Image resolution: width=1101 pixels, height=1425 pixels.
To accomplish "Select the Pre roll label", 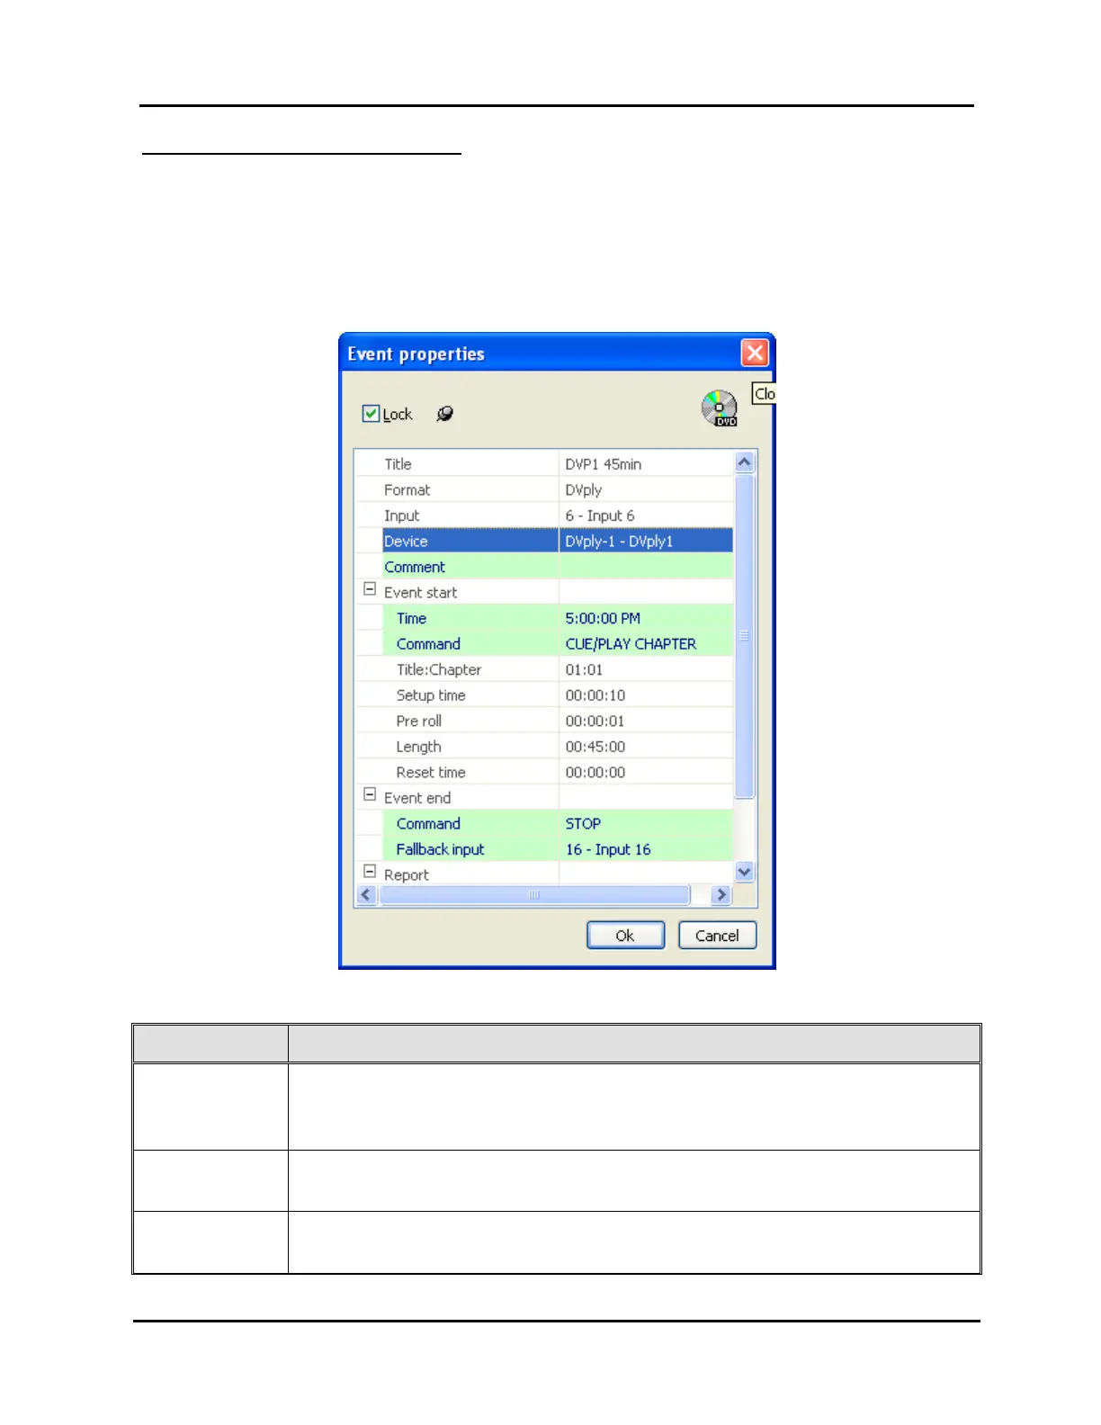I will pos(418,721).
